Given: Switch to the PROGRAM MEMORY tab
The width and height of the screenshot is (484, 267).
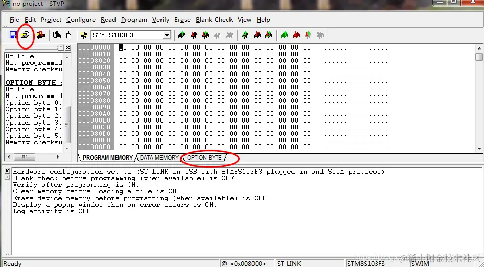Looking at the screenshot, I should coord(108,158).
